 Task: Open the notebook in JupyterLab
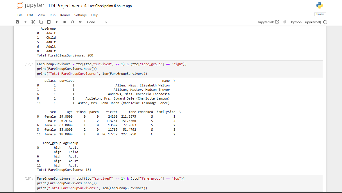pyautogui.click(x=268, y=22)
